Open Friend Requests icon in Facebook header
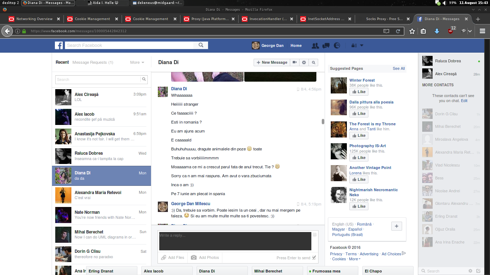This screenshot has width=490, height=275. [x=315, y=45]
